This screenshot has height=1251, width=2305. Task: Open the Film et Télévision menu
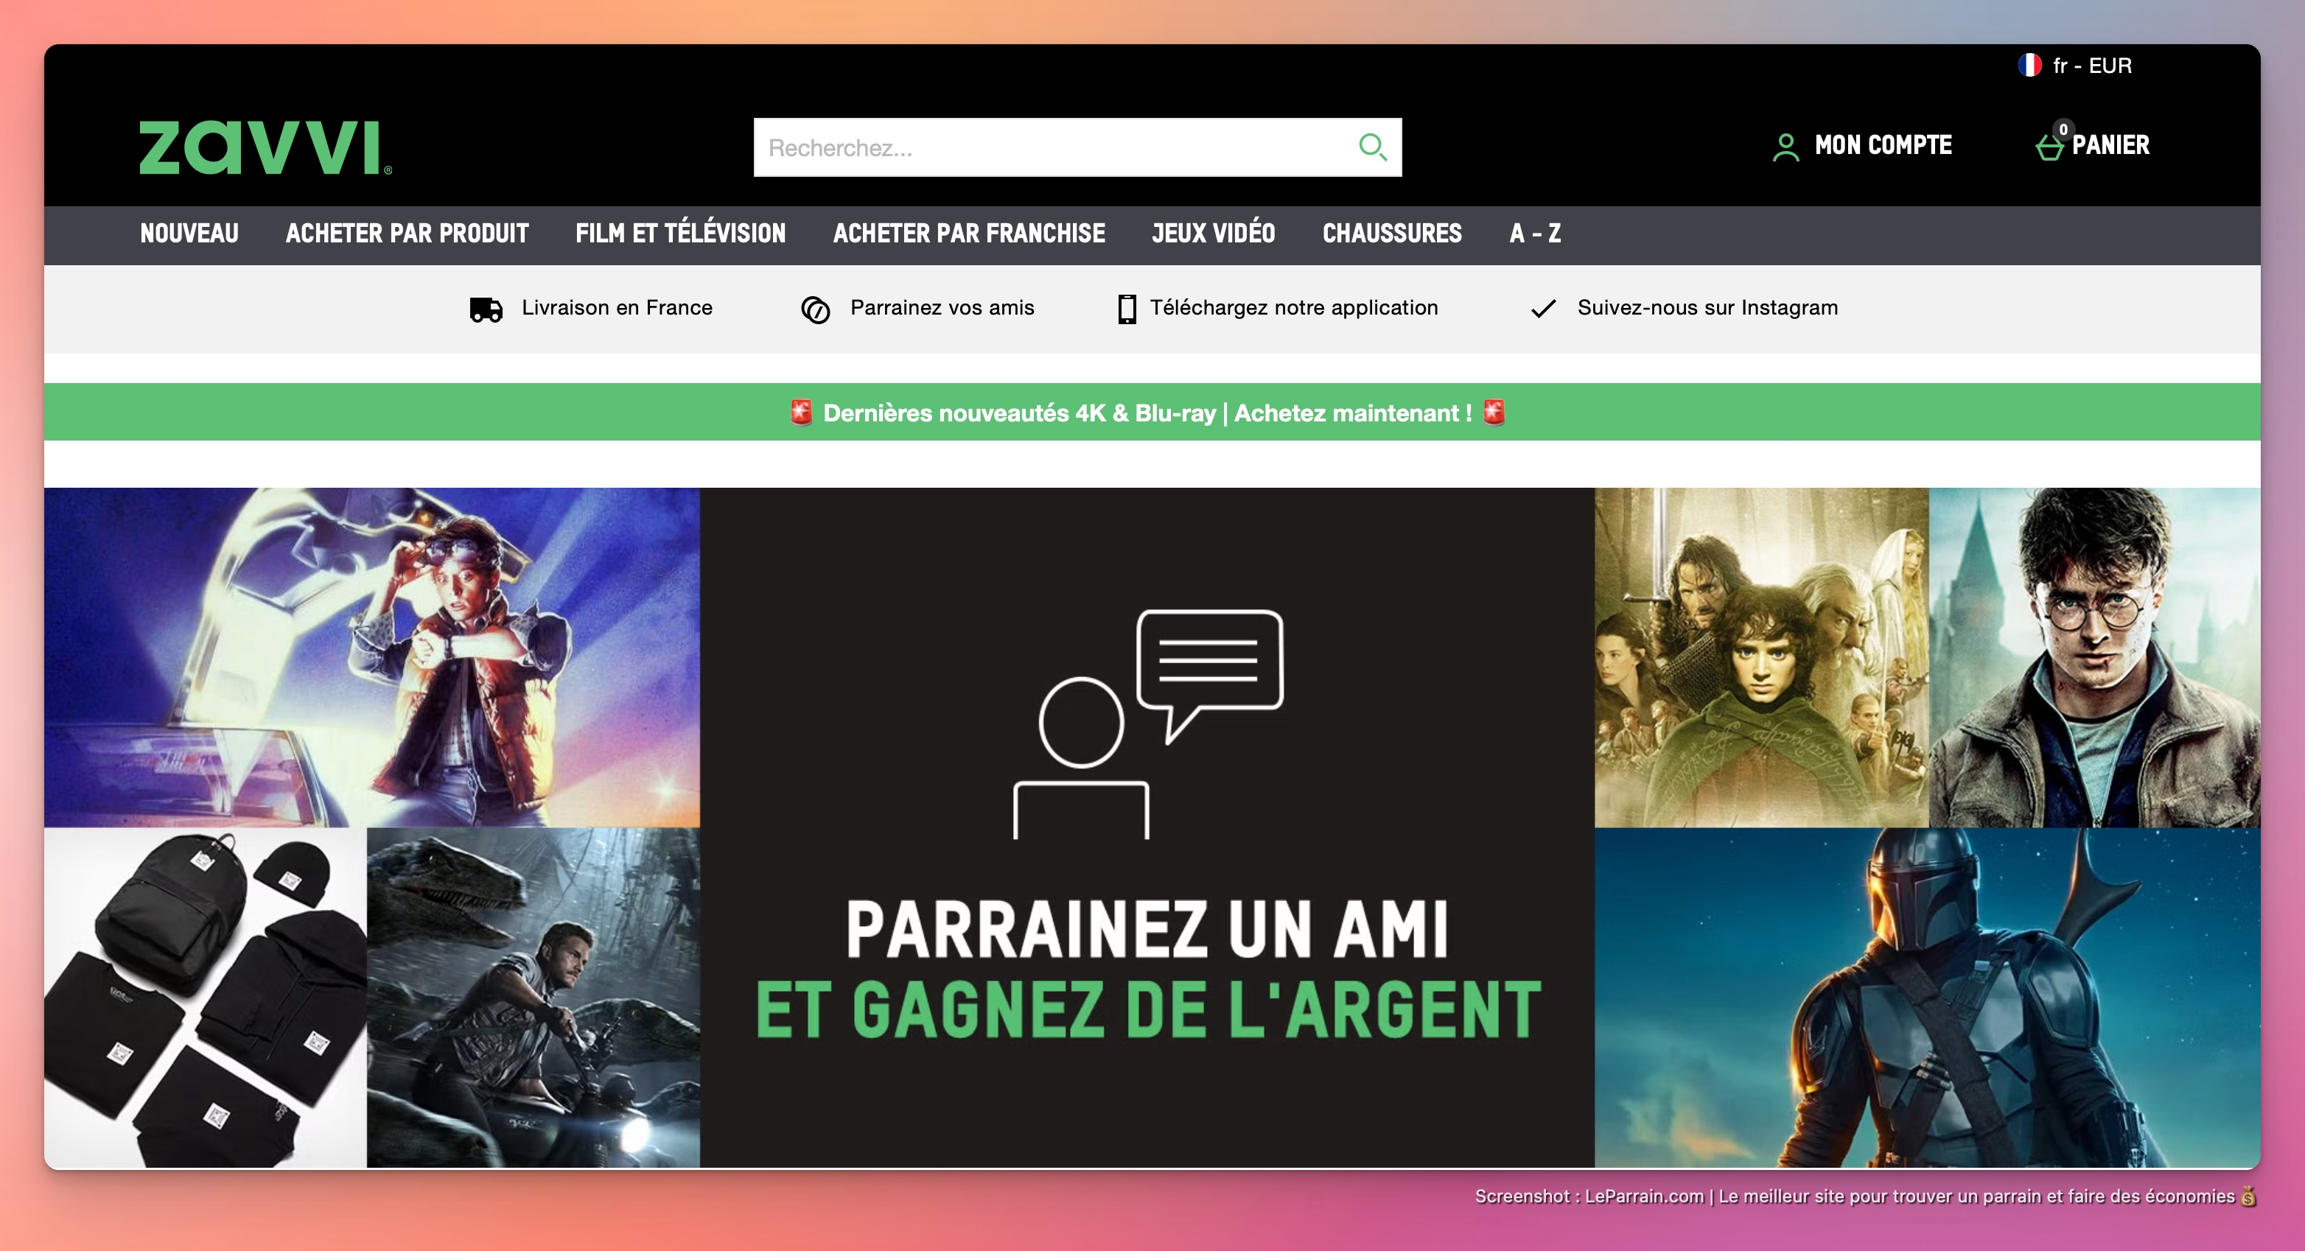(x=680, y=233)
